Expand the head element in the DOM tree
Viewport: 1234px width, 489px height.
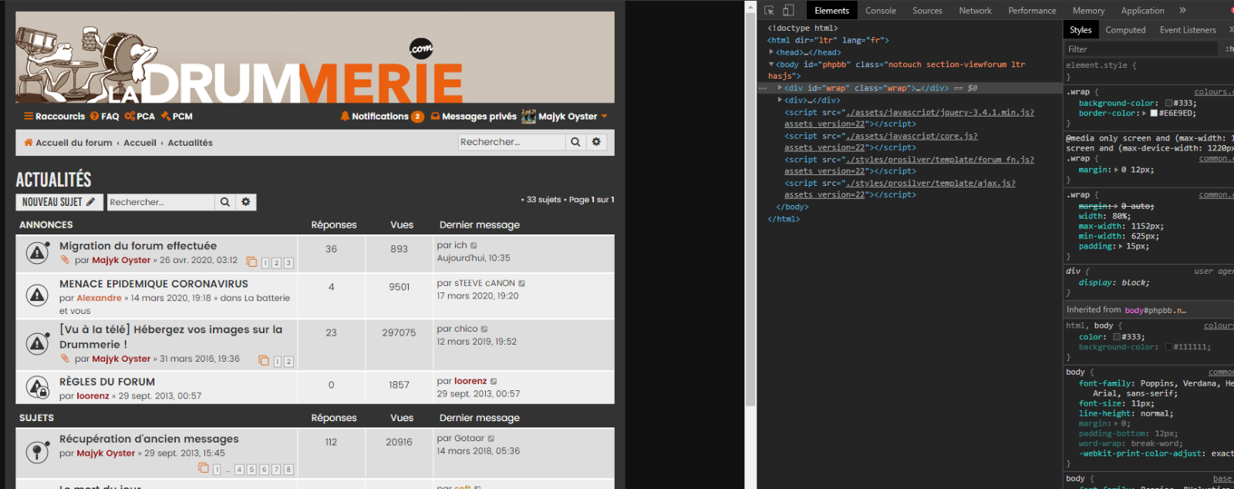click(771, 52)
